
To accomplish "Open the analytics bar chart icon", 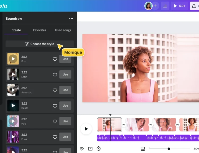I will click(x=165, y=6).
